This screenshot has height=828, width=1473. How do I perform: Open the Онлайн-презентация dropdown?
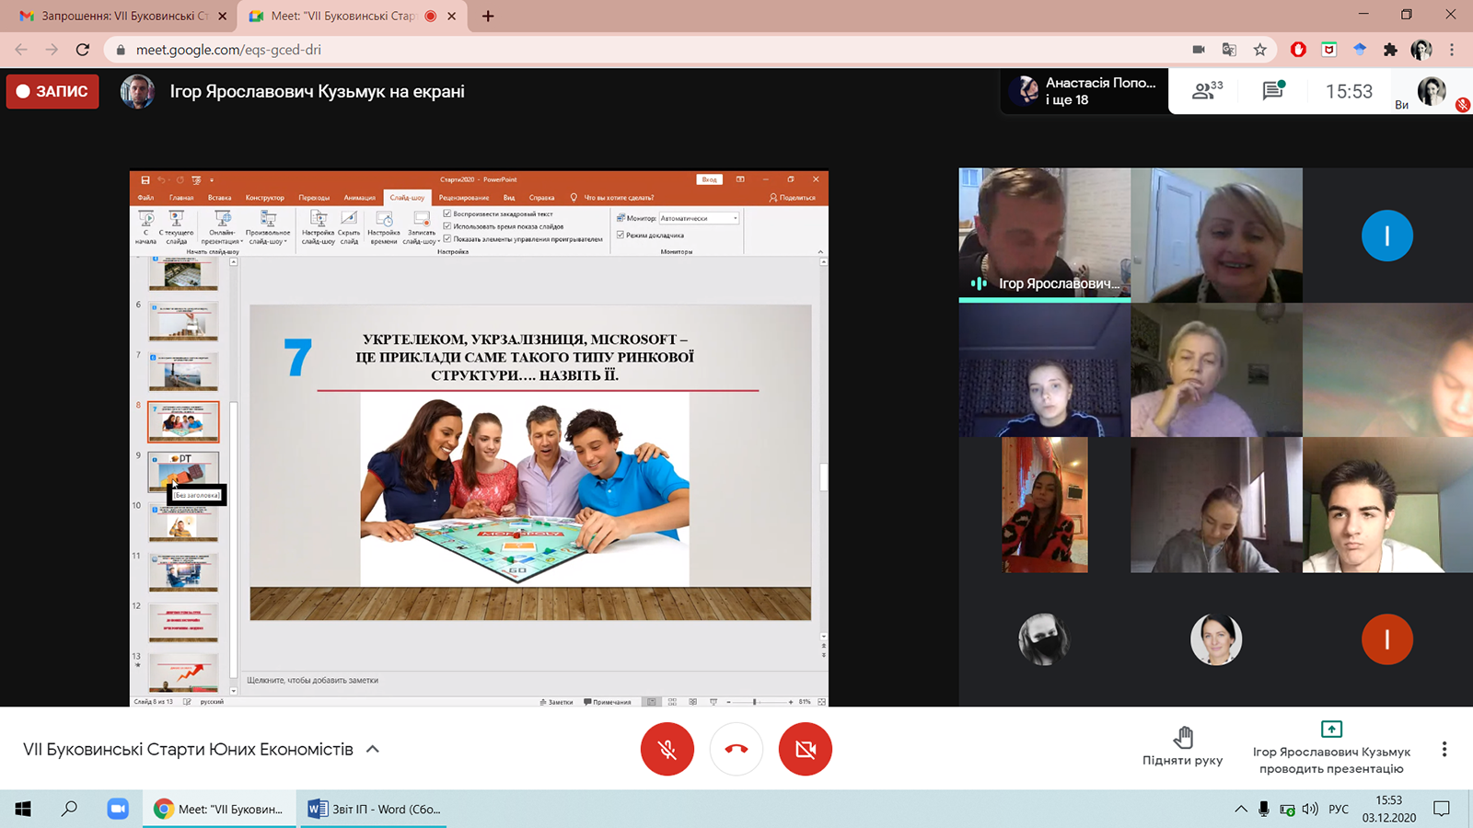click(x=222, y=226)
